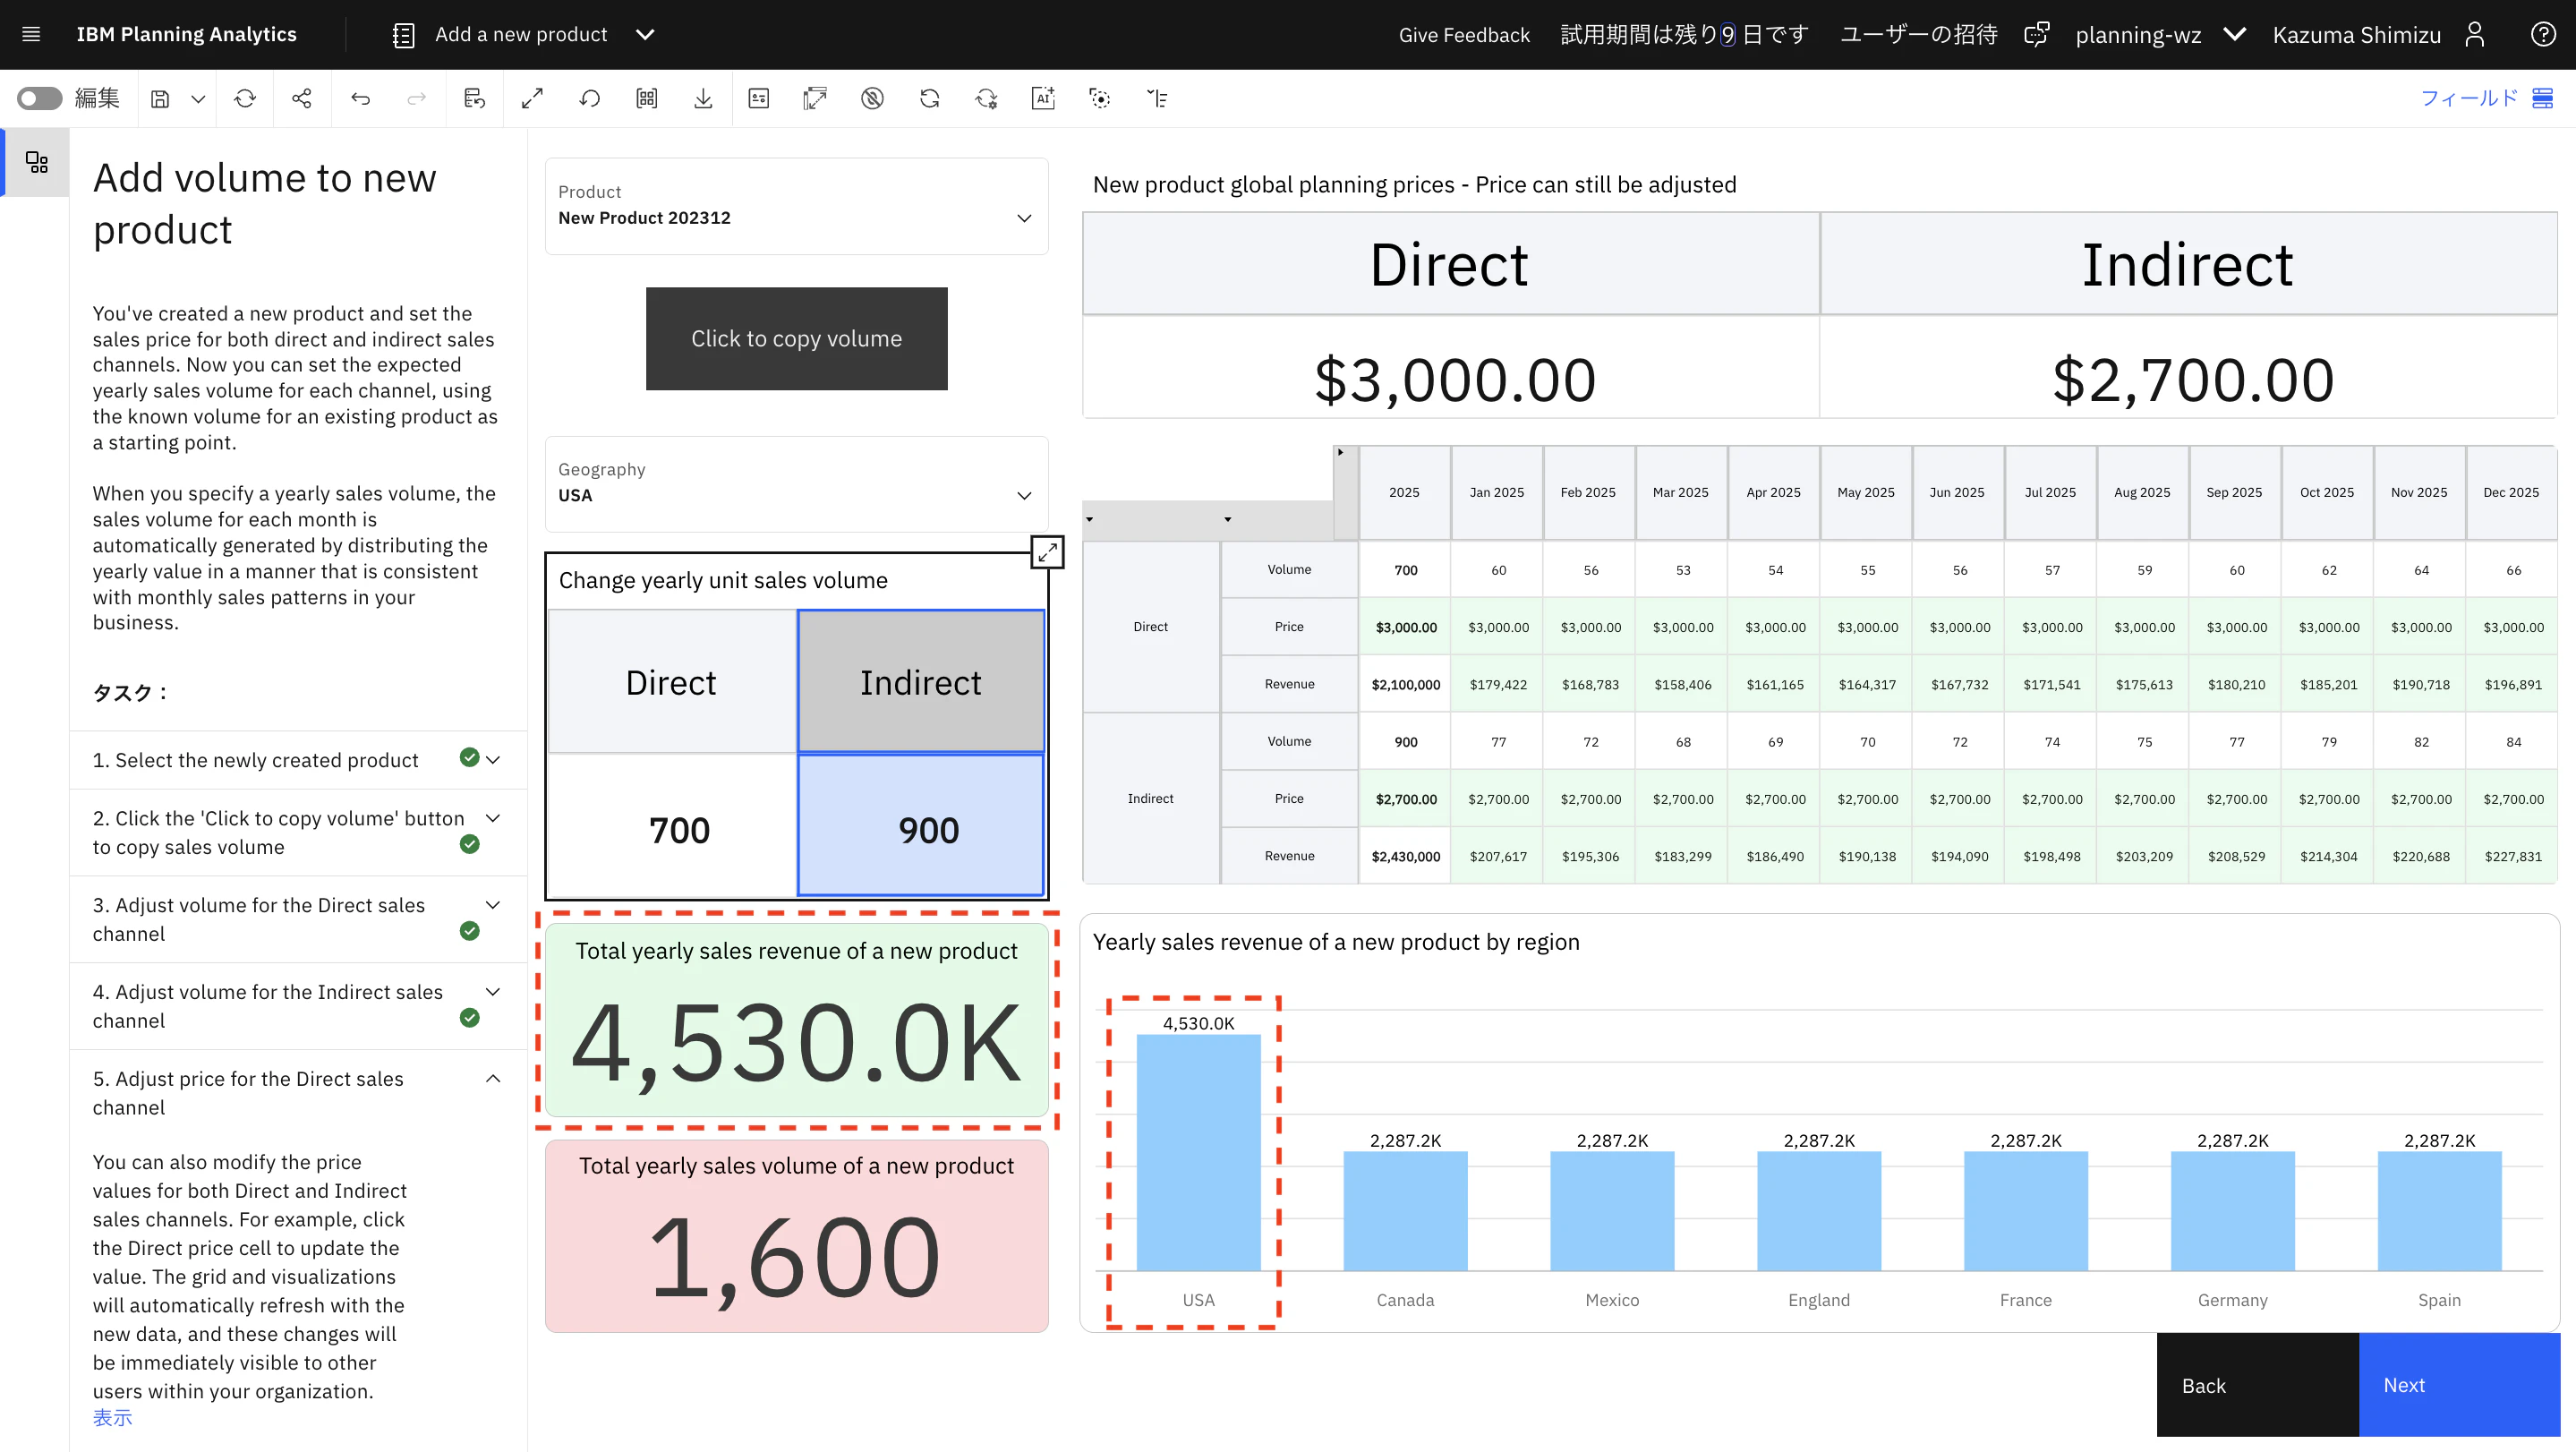Click the share icon in the toolbar
The height and width of the screenshot is (1452, 2576).
301,98
